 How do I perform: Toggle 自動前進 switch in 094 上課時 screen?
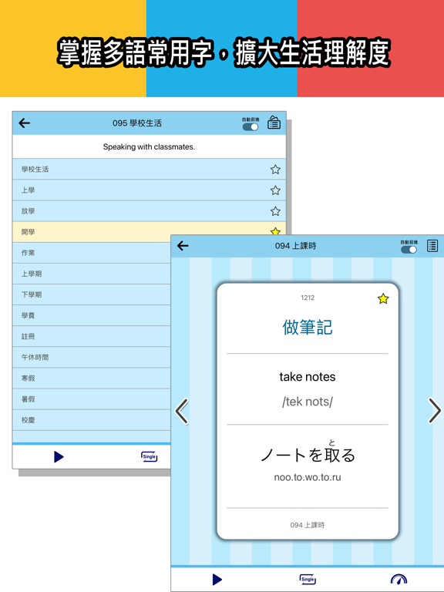[409, 250]
